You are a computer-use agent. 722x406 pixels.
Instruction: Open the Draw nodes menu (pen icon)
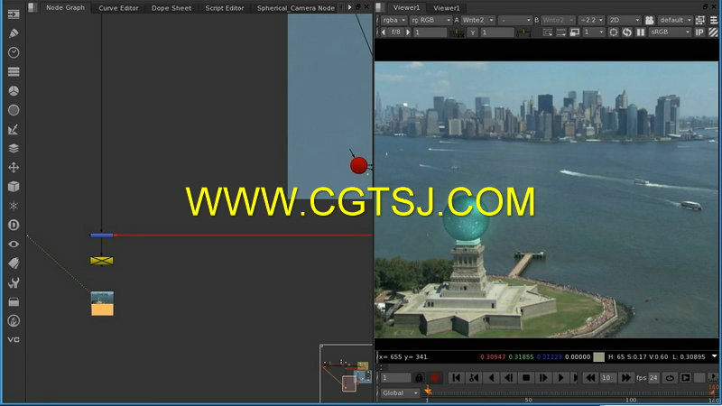pos(14,33)
